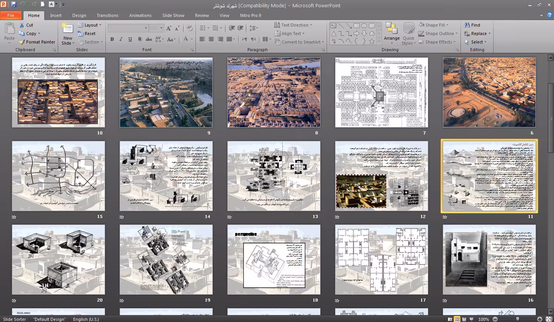Viewport: 554px width, 322px height.
Task: Click Find in the Editing group
Action: click(472, 25)
